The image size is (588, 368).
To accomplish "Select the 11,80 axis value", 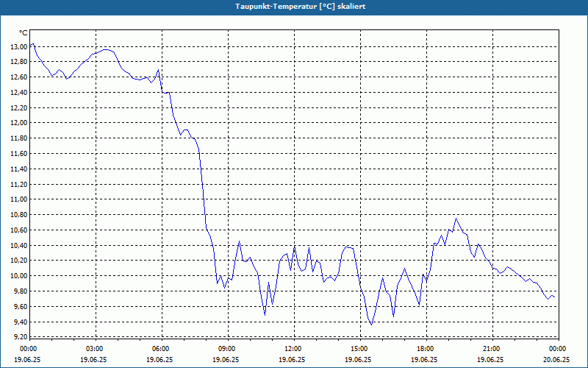I will (19, 138).
